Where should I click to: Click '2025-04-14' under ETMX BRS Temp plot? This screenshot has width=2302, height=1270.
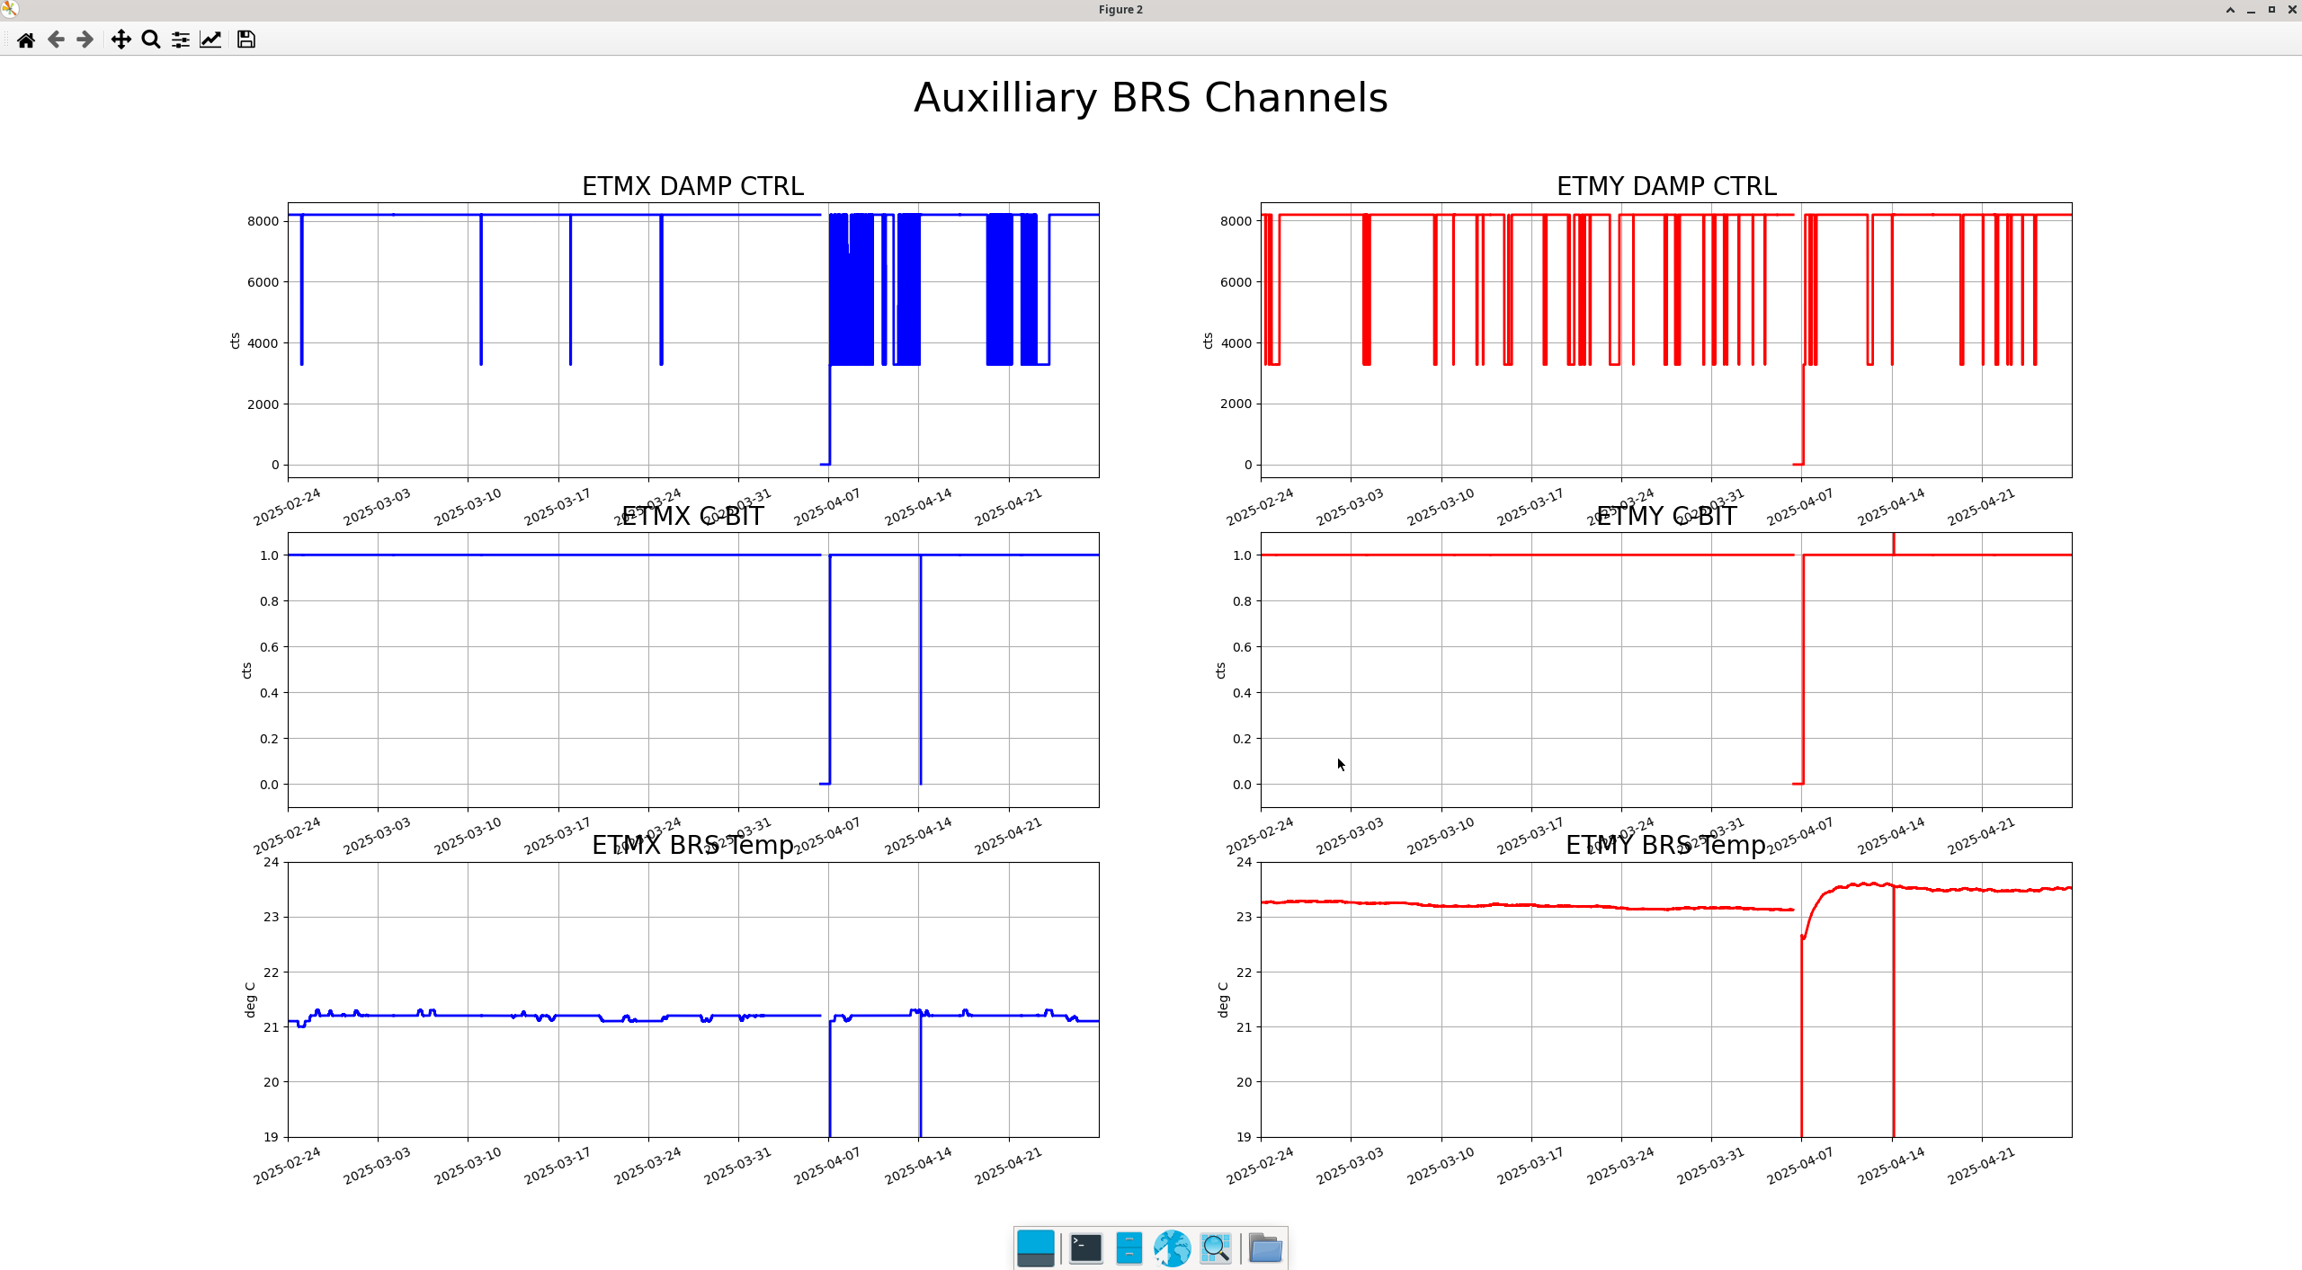[917, 1166]
